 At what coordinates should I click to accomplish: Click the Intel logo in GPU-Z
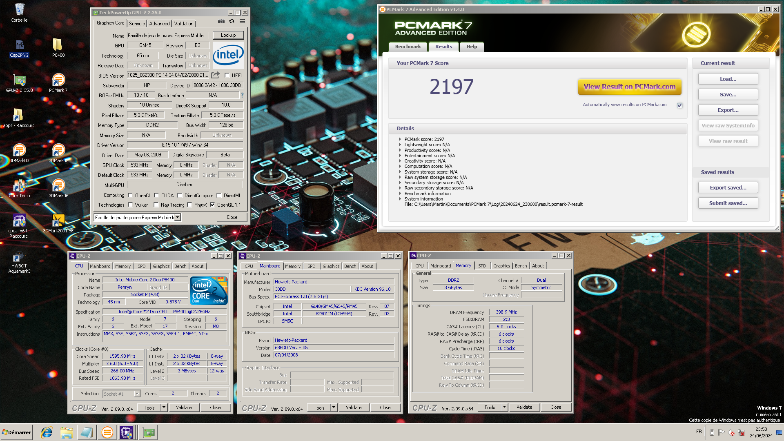[228, 55]
